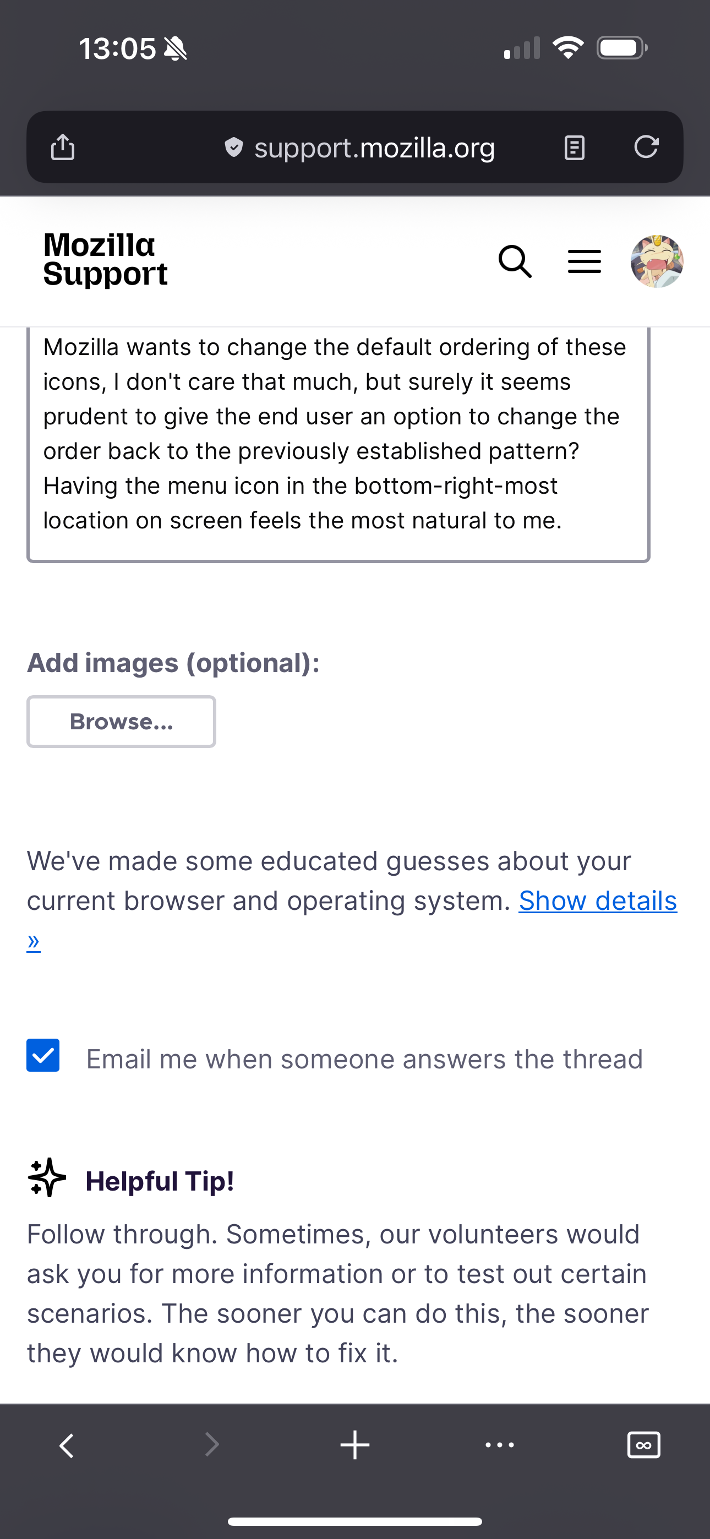Open user profile avatar menu

(657, 261)
